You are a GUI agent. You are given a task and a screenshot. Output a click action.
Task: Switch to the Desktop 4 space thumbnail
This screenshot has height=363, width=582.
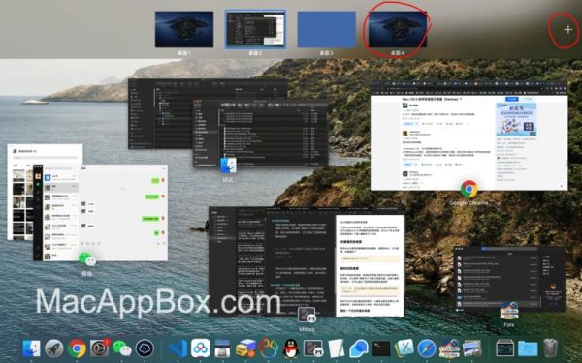click(397, 29)
